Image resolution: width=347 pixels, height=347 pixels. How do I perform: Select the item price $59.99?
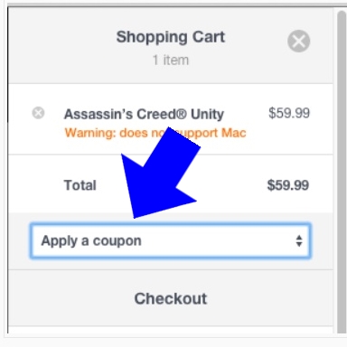tap(289, 113)
